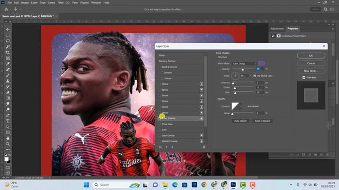Screen dimensions: 339x190
Task: Click OK in Layer Style dialog
Action: [x=311, y=55]
